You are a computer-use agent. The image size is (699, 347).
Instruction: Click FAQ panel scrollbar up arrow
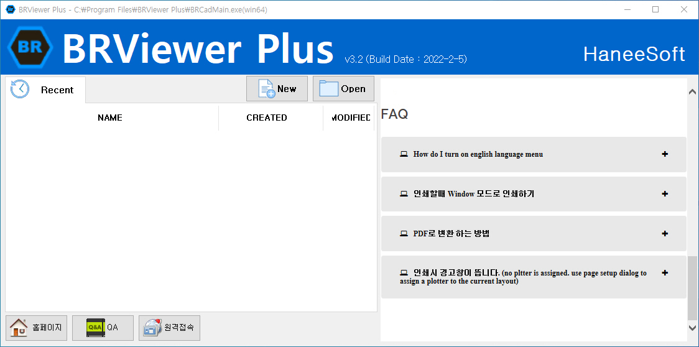pyautogui.click(x=692, y=92)
